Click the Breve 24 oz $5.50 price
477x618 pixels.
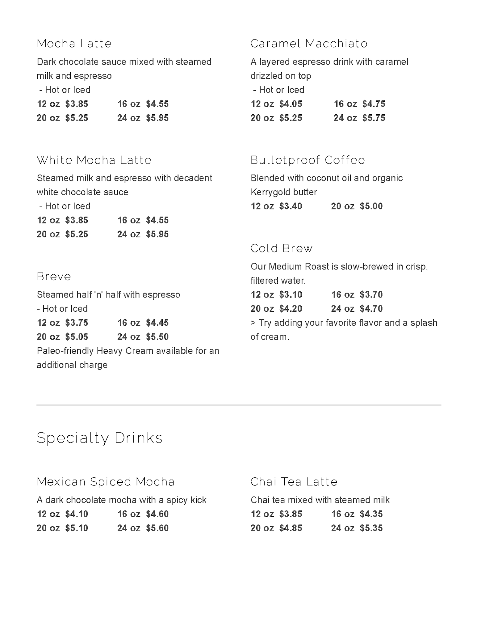click(143, 337)
